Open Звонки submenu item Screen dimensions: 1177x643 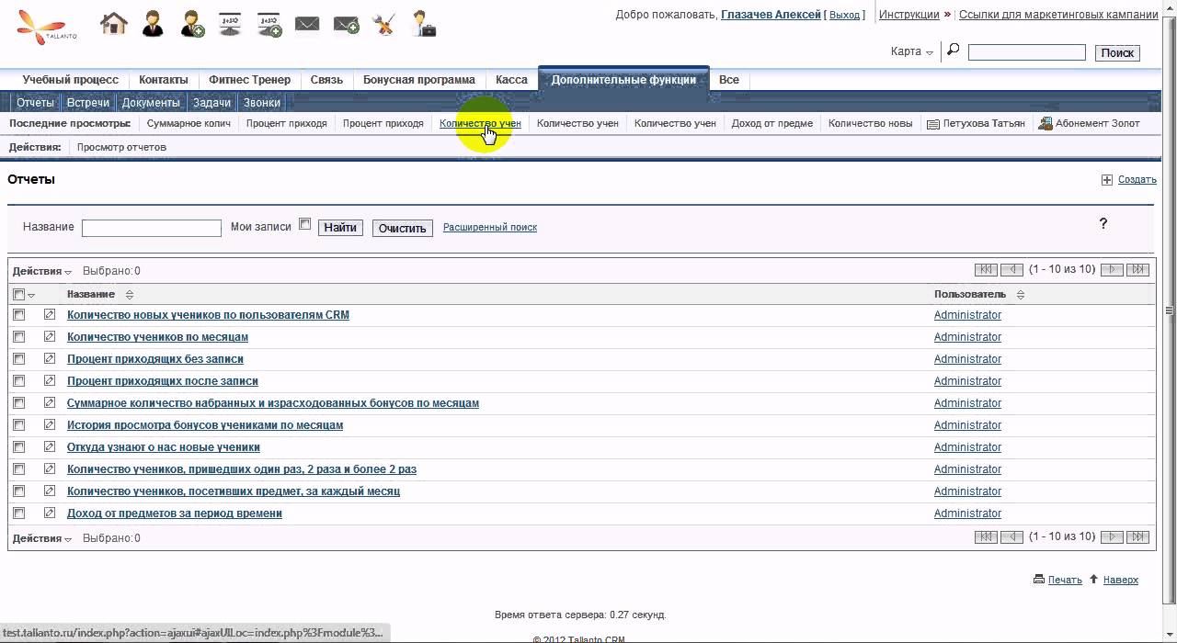262,103
